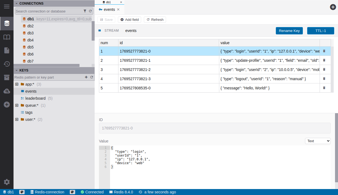
Task: Close the events tab
Action: click(x=118, y=9)
